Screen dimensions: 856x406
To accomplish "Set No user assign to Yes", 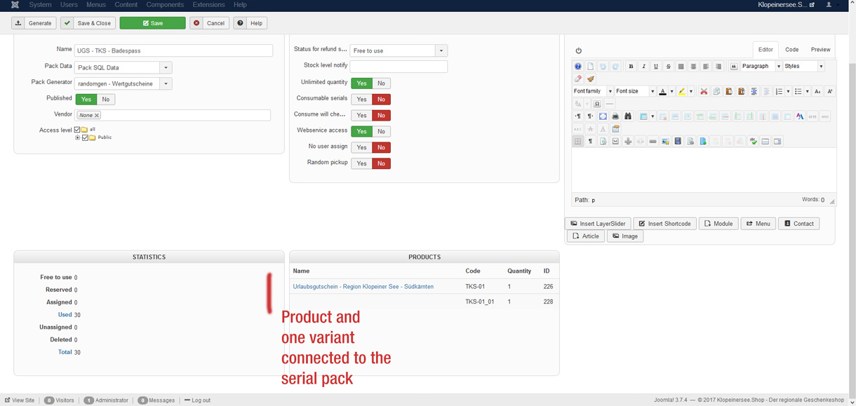I will tap(361, 147).
